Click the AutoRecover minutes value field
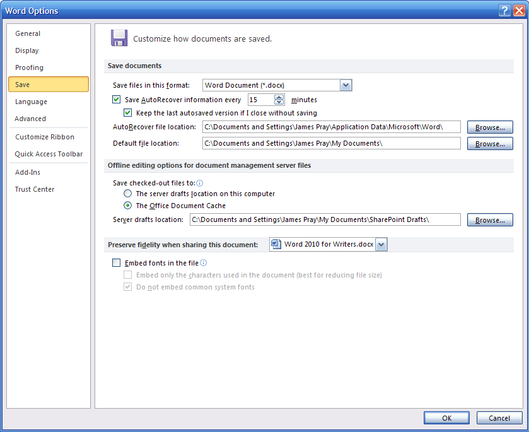 click(261, 100)
